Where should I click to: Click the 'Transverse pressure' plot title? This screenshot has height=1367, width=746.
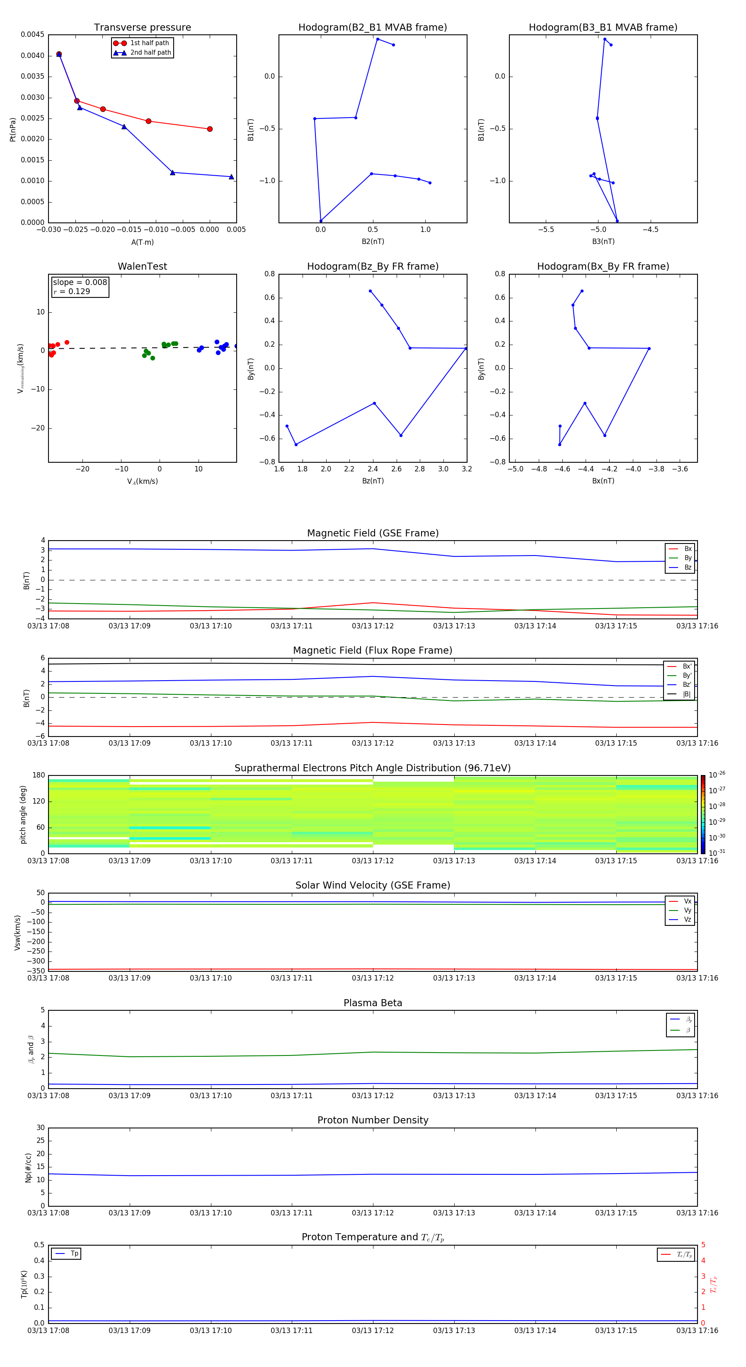142,28
